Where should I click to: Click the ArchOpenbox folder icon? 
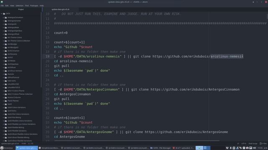[x=5, y=64]
